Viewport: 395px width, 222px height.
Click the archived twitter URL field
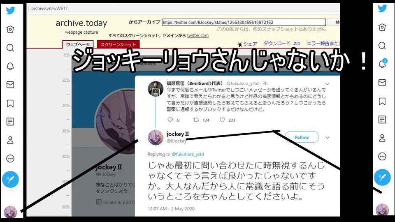[244, 22]
